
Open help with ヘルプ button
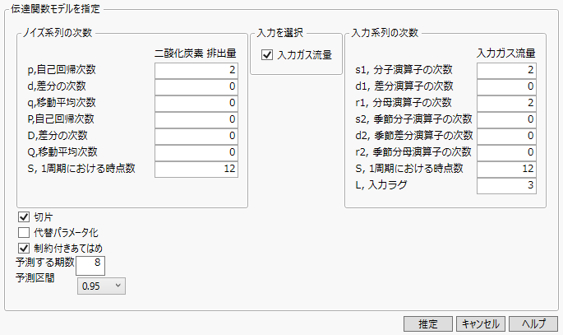533,323
